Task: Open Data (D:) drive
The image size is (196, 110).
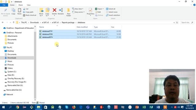Action: pyautogui.click(x=9, y=75)
